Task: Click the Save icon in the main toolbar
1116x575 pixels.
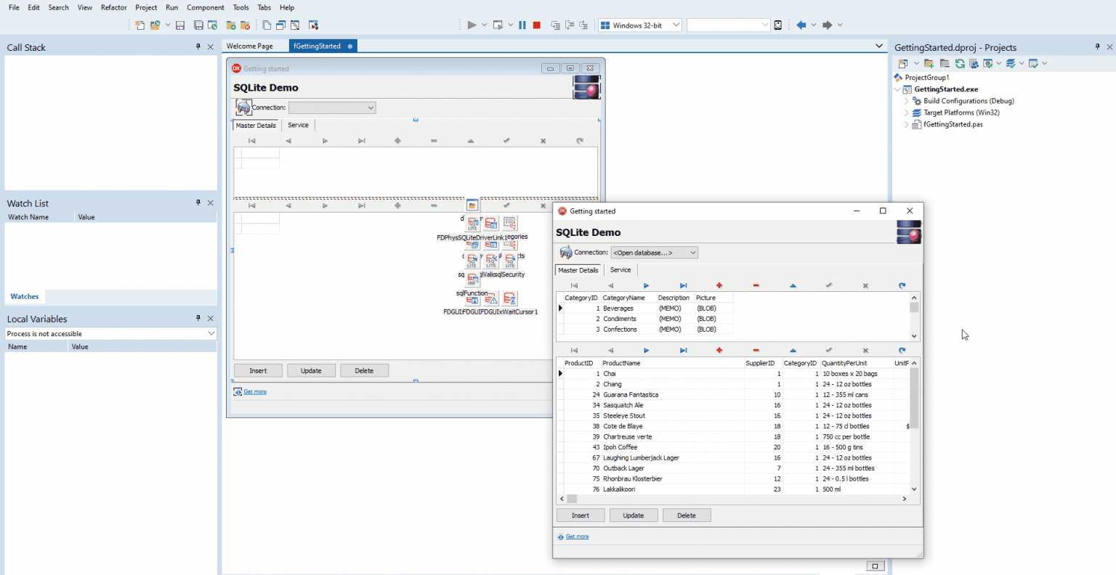Action: (180, 25)
